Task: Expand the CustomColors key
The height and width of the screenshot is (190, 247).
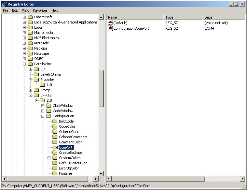Action: [49, 158]
